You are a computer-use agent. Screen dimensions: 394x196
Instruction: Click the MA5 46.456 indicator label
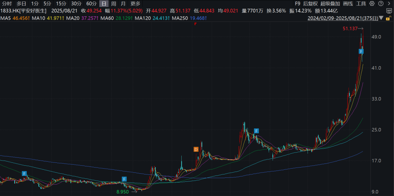coord(15,18)
